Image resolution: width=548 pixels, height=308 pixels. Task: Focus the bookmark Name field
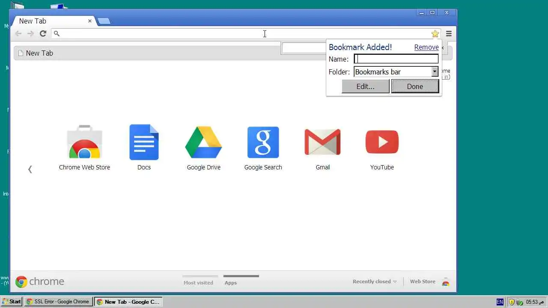(x=396, y=59)
